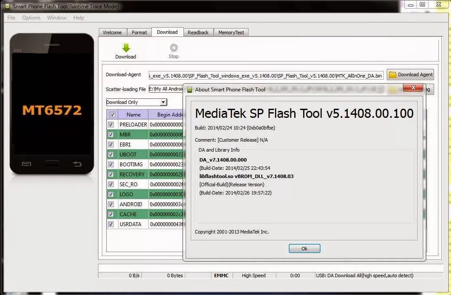The height and width of the screenshot is (295, 451).
Task: Select the SEC_RO name cell
Action: coord(133,185)
